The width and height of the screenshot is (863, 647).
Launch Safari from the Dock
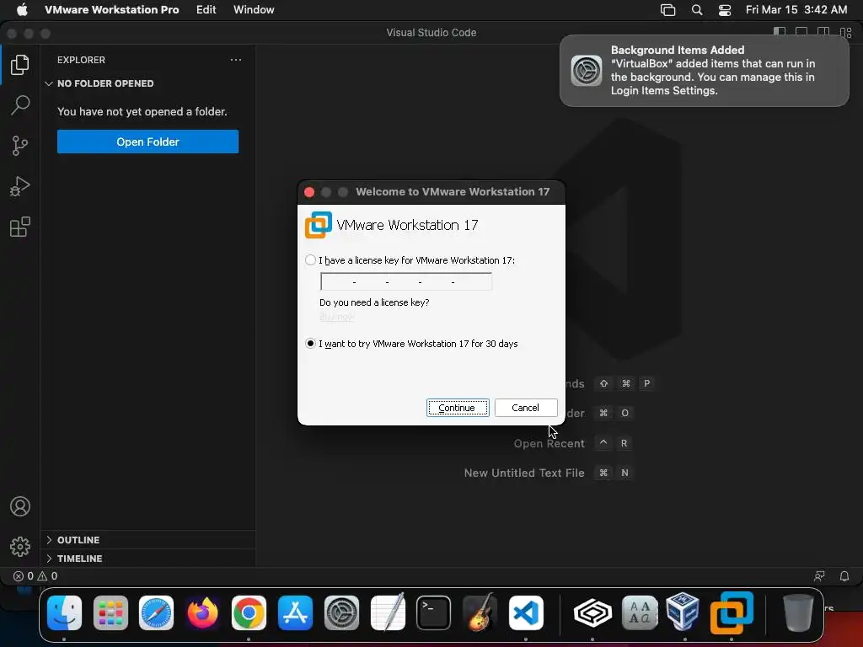click(156, 613)
